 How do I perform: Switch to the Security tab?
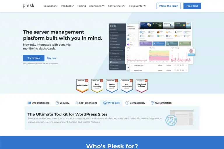(x=62, y=103)
